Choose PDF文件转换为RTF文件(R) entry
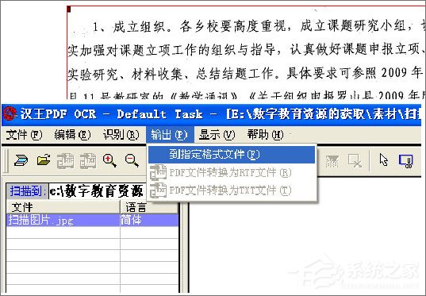This screenshot has height=296, width=426. [x=232, y=172]
